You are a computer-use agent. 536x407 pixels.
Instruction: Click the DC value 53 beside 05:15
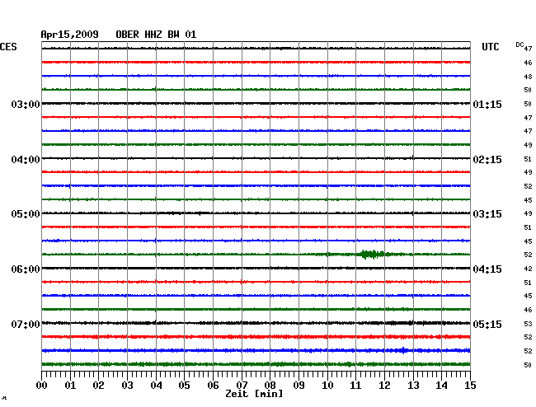[528, 324]
